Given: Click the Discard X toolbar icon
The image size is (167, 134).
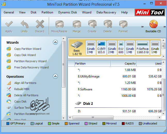Looking at the screenshot, I should [40, 24].
